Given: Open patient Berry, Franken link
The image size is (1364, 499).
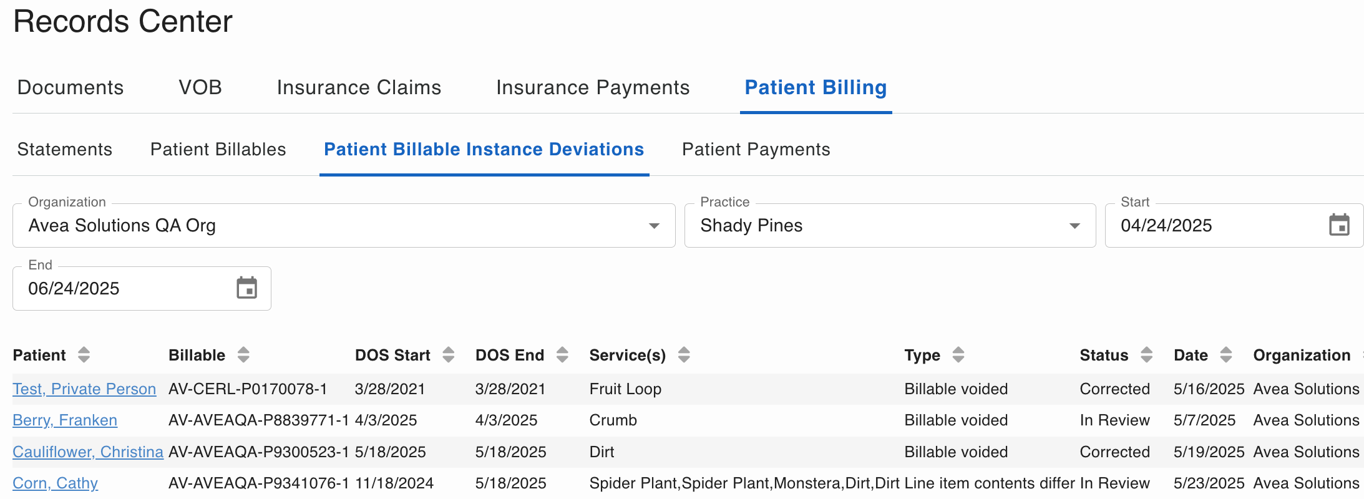Looking at the screenshot, I should (65, 420).
